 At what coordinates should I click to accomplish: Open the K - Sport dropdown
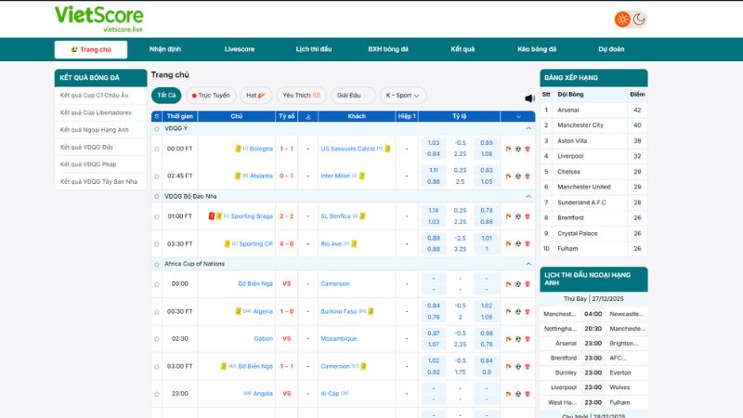402,96
